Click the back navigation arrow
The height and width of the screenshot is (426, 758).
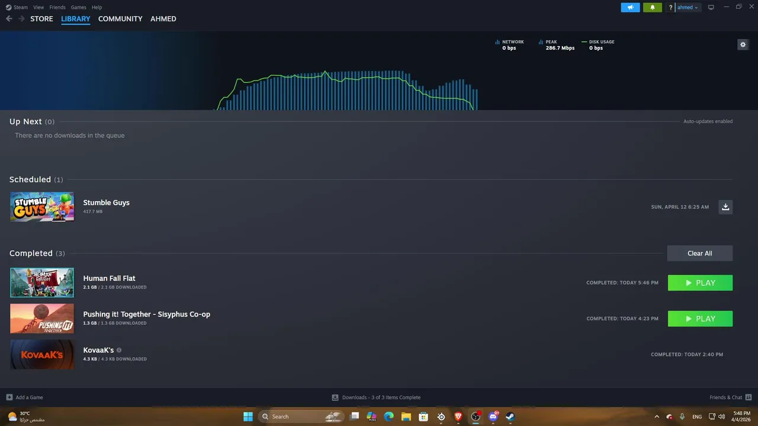point(9,19)
